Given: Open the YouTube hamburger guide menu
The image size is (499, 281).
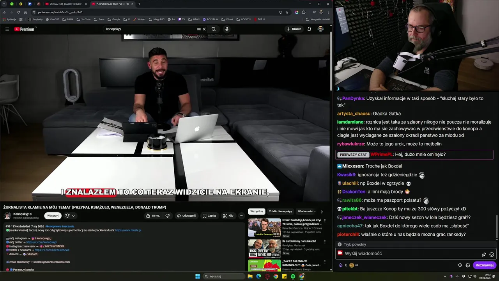Looking at the screenshot, I should pyautogui.click(x=7, y=29).
